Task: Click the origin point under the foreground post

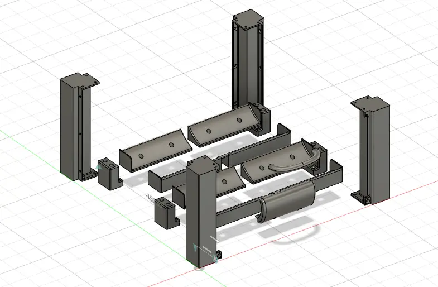Action: pyautogui.click(x=199, y=268)
